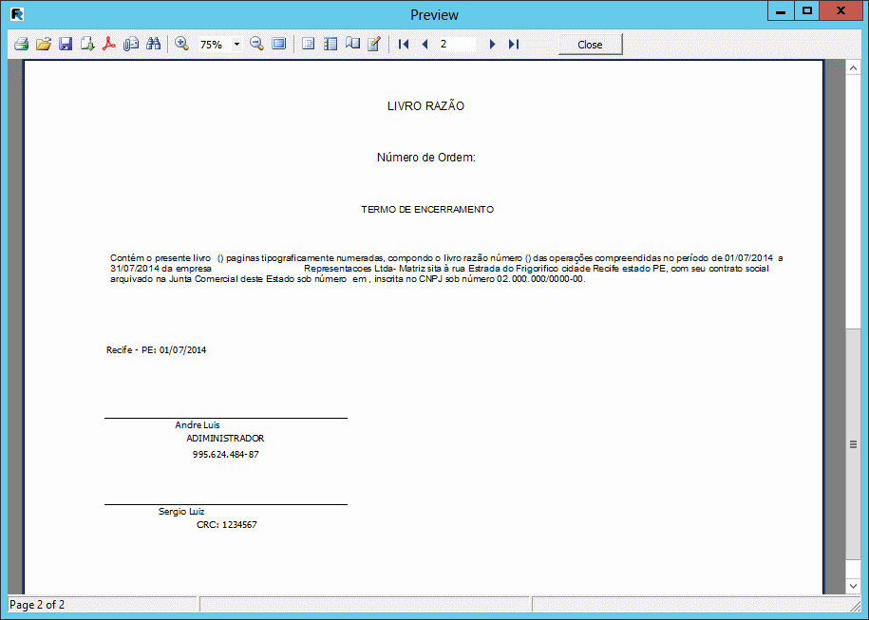Open page settings book icon
869x620 pixels.
352,44
